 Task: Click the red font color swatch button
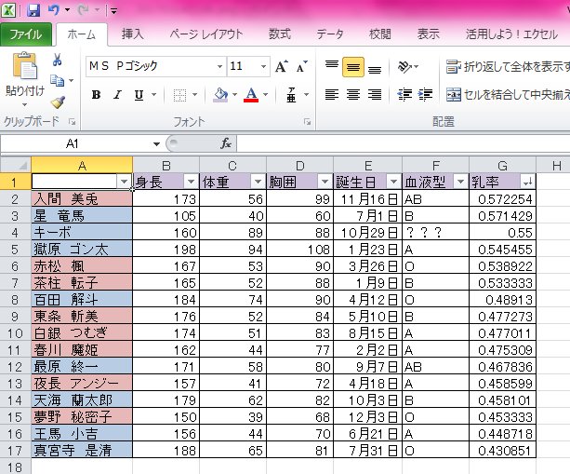pos(250,95)
